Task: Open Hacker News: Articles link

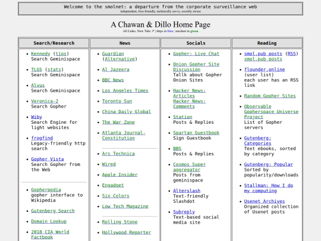Action: pos(190,93)
